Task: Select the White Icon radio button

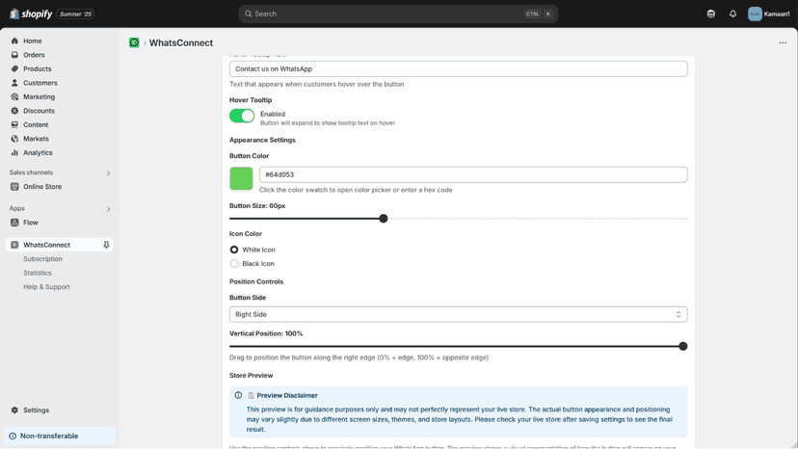Action: pos(234,250)
